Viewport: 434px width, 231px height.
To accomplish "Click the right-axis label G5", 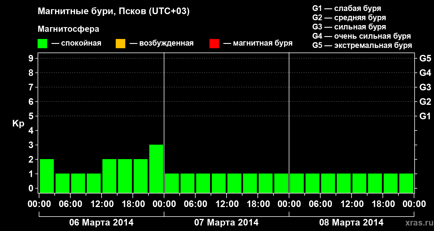I will pyautogui.click(x=425, y=58).
